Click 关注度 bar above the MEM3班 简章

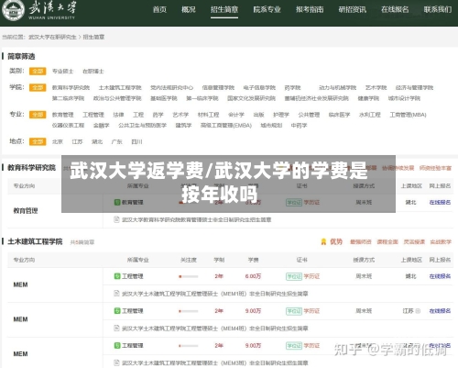[189, 346]
